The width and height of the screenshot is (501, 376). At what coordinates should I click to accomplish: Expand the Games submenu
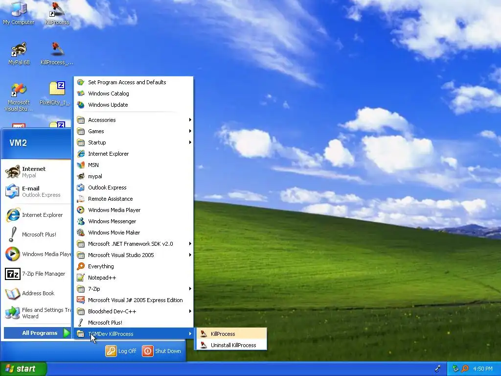click(134, 131)
